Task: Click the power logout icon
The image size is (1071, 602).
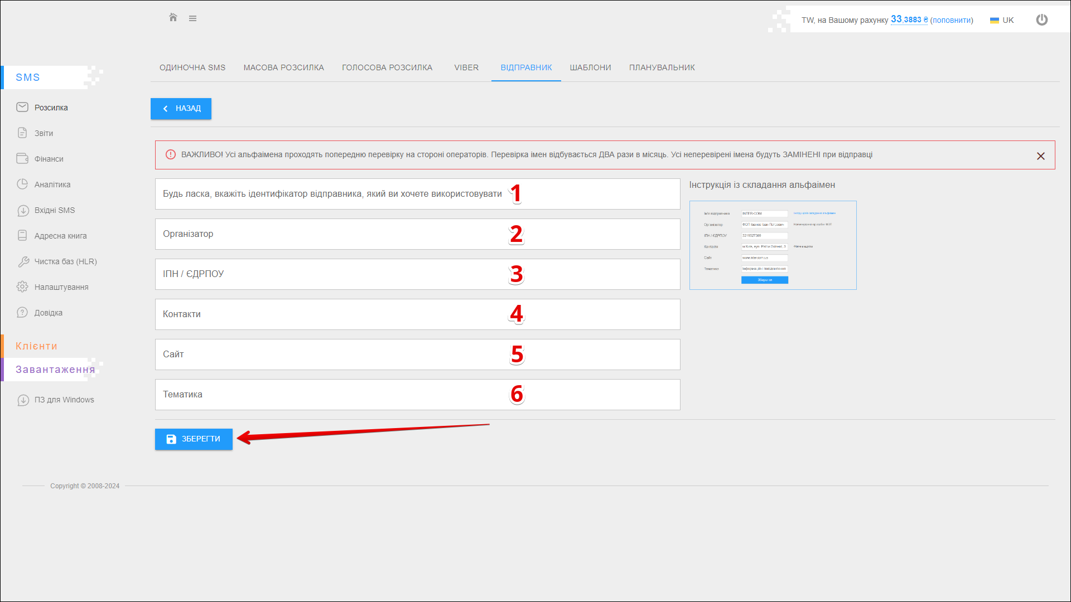Action: click(x=1041, y=20)
